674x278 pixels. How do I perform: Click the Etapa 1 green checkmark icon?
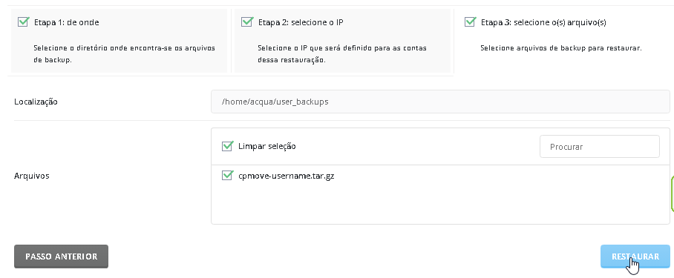pyautogui.click(x=23, y=21)
